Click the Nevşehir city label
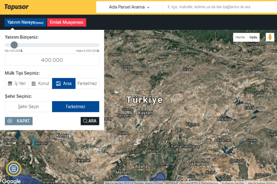 (x=124, y=115)
